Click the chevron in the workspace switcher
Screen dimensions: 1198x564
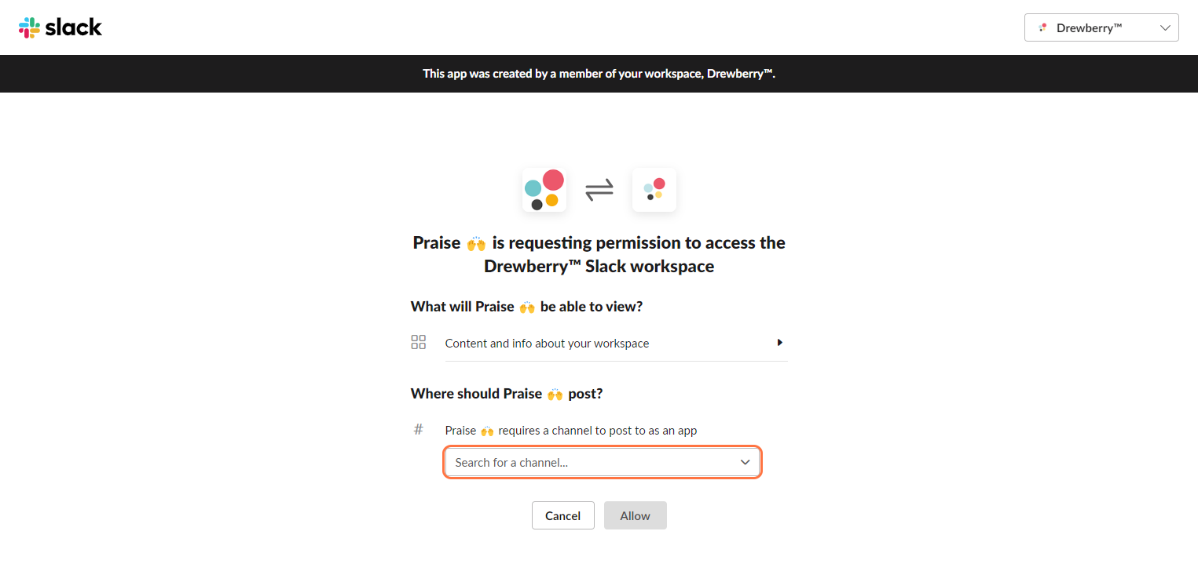tap(1165, 27)
